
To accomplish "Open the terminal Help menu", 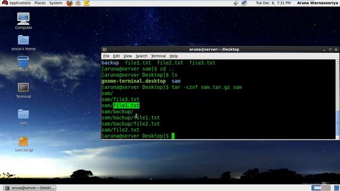I will (x=174, y=56).
